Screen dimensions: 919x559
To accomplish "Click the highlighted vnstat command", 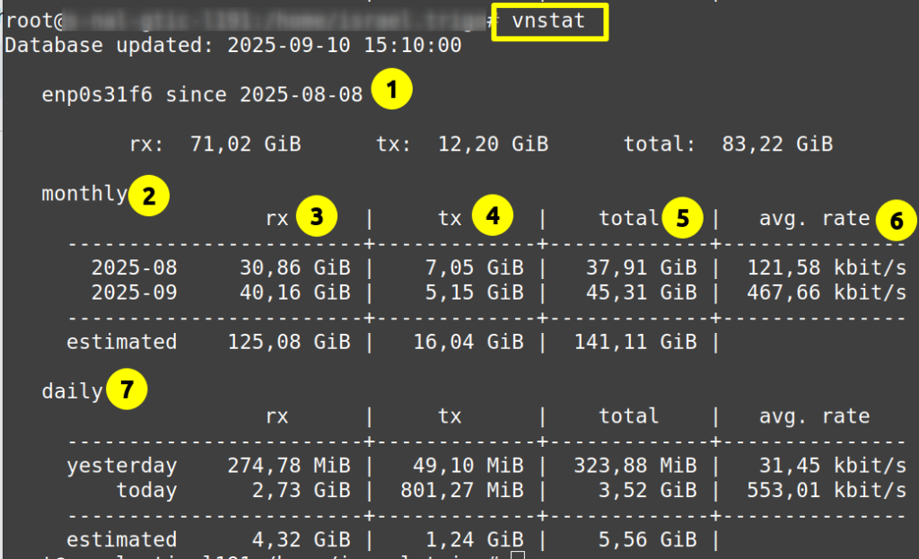I will 550,22.
